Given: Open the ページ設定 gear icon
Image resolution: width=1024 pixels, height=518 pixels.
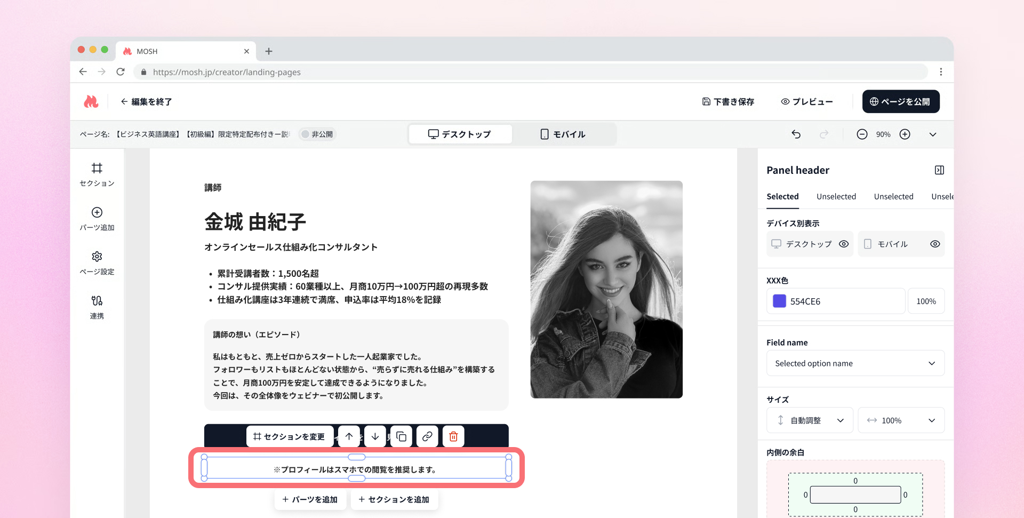Looking at the screenshot, I should coord(97,257).
